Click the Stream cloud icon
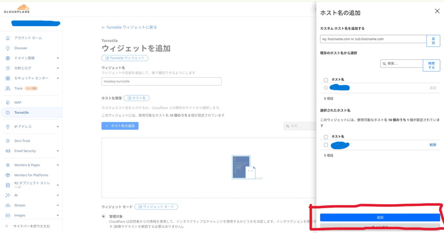The width and height of the screenshot is (444, 233). pyautogui.click(x=8, y=205)
